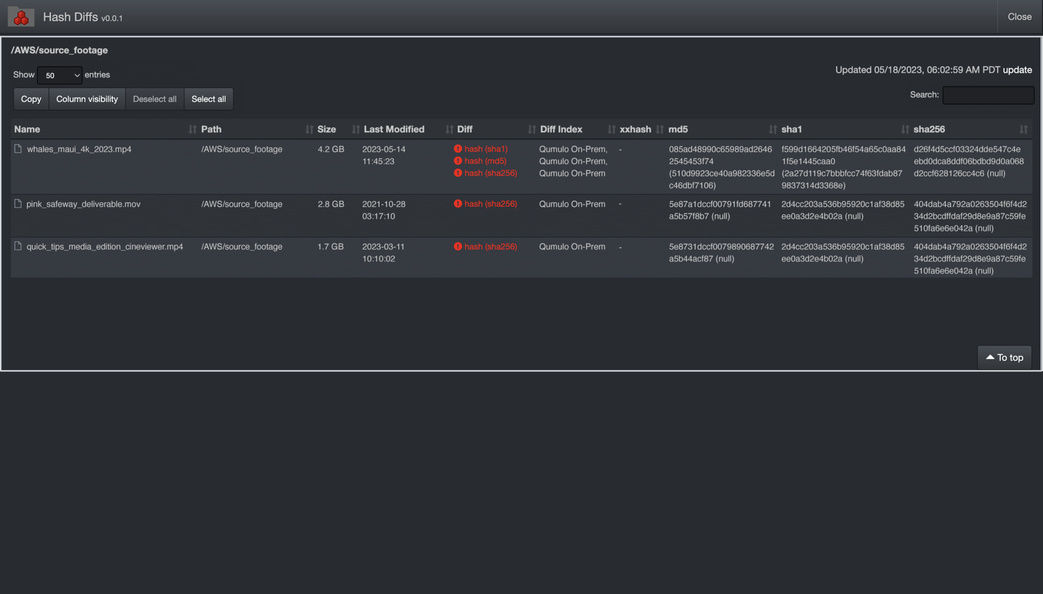Screen dimensions: 1043x594
Task: Sort by Name column sort arrows
Action: tap(192, 129)
